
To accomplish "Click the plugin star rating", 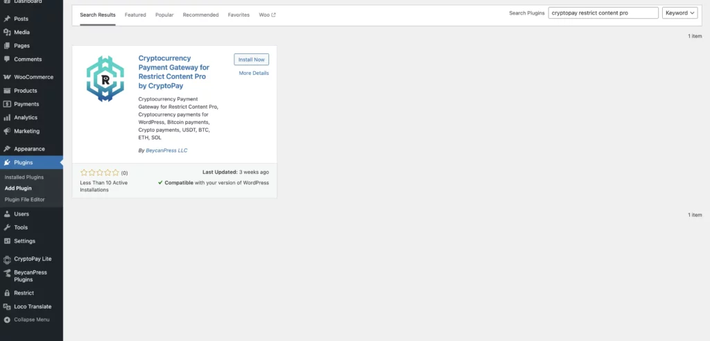I will (x=100, y=173).
